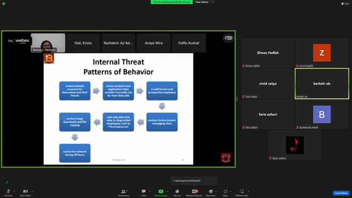The image size is (352, 198).
Task: Click the Ardya Wira Webex tile
Action: 153,43
